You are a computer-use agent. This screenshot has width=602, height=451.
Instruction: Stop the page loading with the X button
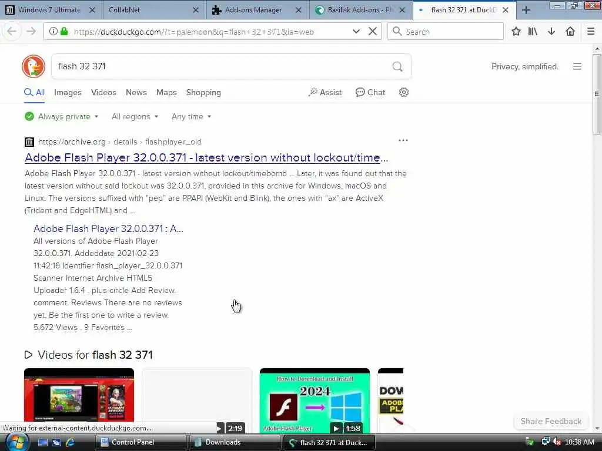pyautogui.click(x=372, y=32)
